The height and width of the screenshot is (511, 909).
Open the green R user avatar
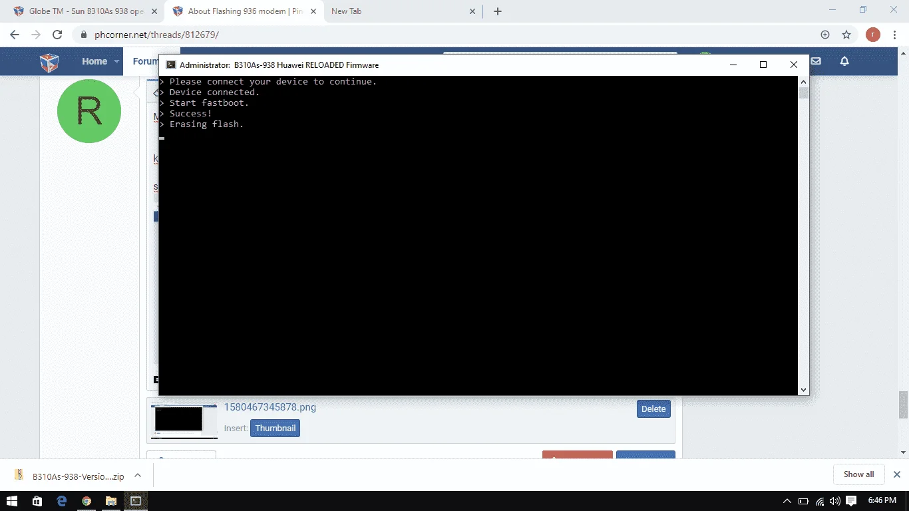(89, 111)
